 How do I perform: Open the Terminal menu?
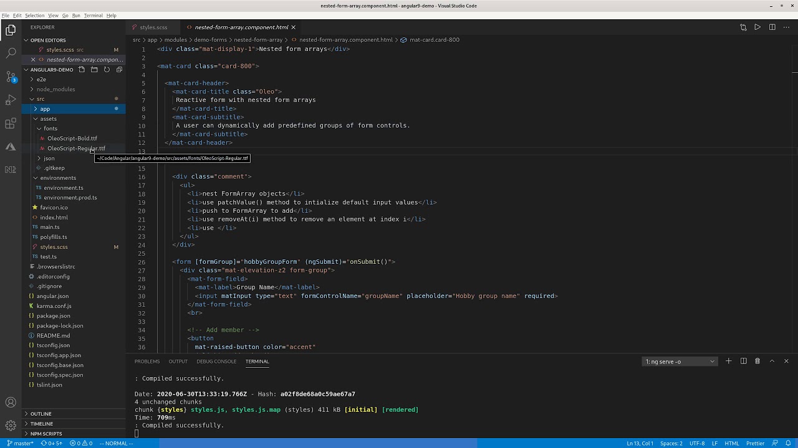pyautogui.click(x=94, y=16)
